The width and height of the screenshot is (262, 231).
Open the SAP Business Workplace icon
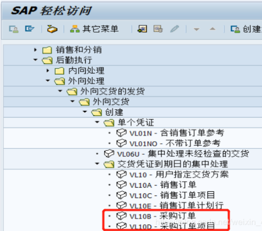point(52,29)
